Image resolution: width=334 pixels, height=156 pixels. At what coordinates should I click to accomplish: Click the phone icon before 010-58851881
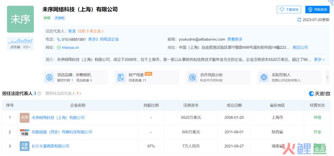click(x=59, y=39)
